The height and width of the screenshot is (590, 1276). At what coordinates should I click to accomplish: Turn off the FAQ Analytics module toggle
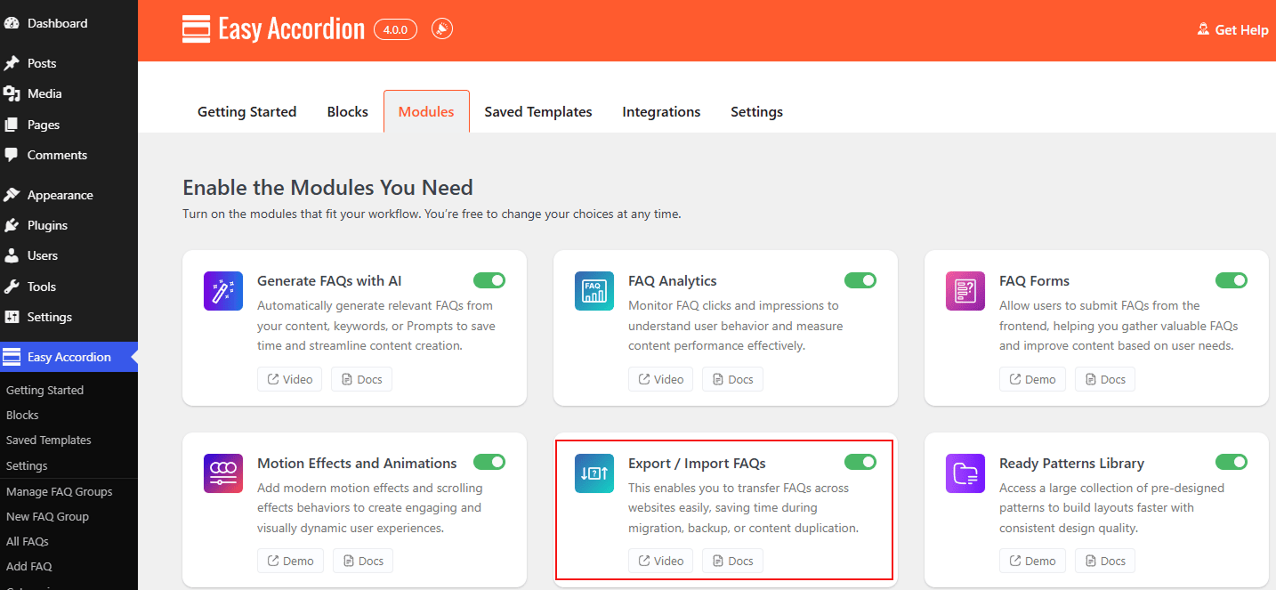coord(860,280)
